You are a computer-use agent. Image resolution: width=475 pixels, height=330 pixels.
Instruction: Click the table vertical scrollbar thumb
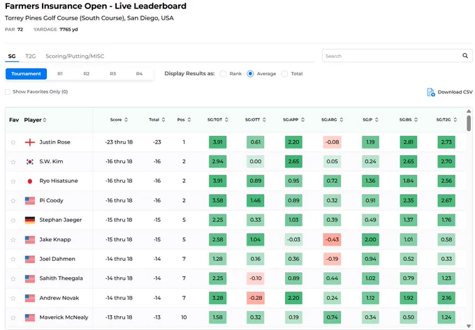(x=469, y=123)
